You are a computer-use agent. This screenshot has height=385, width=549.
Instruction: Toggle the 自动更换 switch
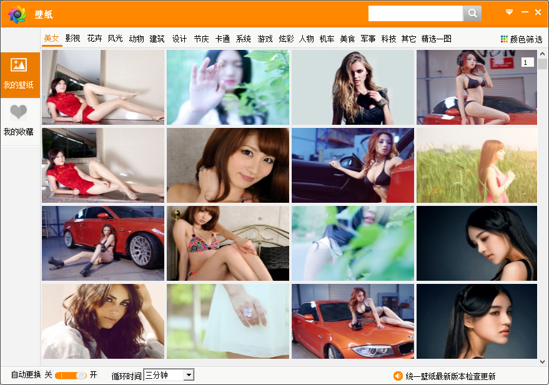tap(71, 376)
